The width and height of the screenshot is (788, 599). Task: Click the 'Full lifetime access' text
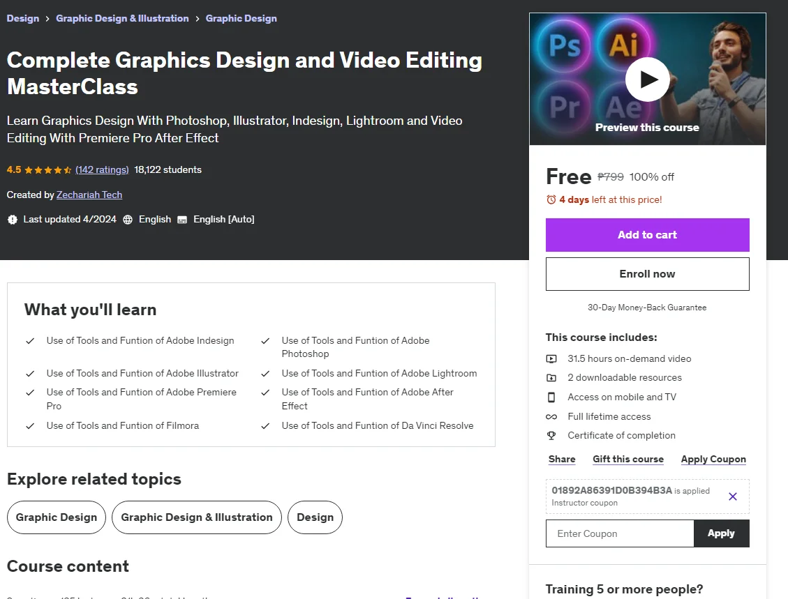tap(609, 416)
